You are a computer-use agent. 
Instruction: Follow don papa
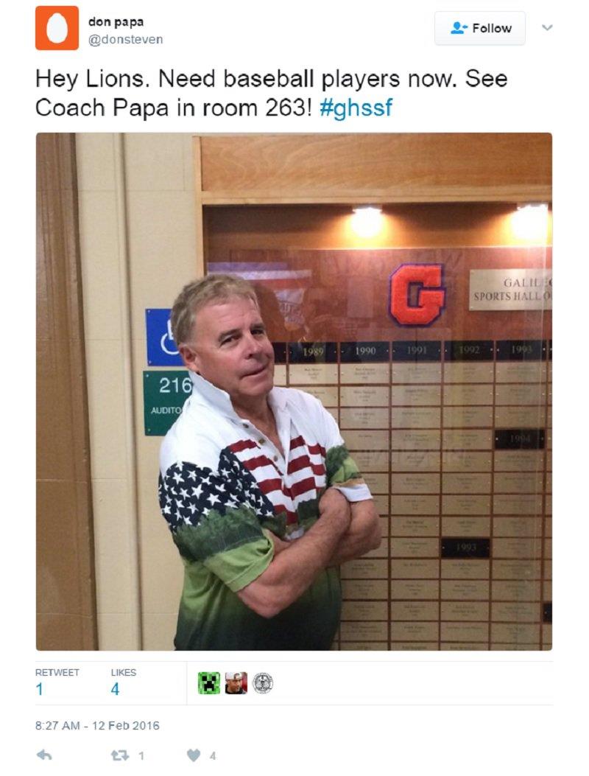click(x=480, y=28)
